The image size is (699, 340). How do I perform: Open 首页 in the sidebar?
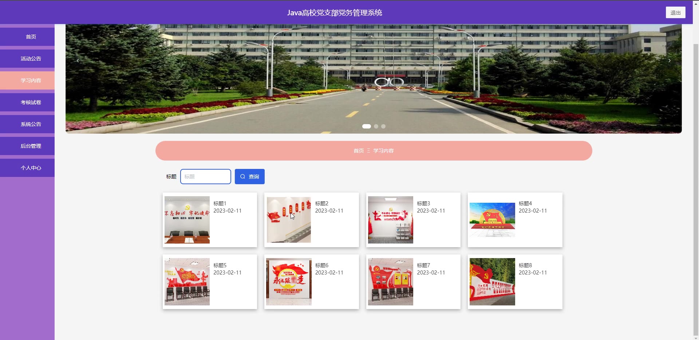pyautogui.click(x=27, y=37)
